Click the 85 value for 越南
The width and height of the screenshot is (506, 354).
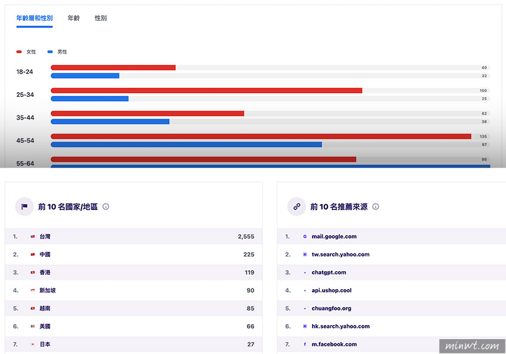pos(251,308)
